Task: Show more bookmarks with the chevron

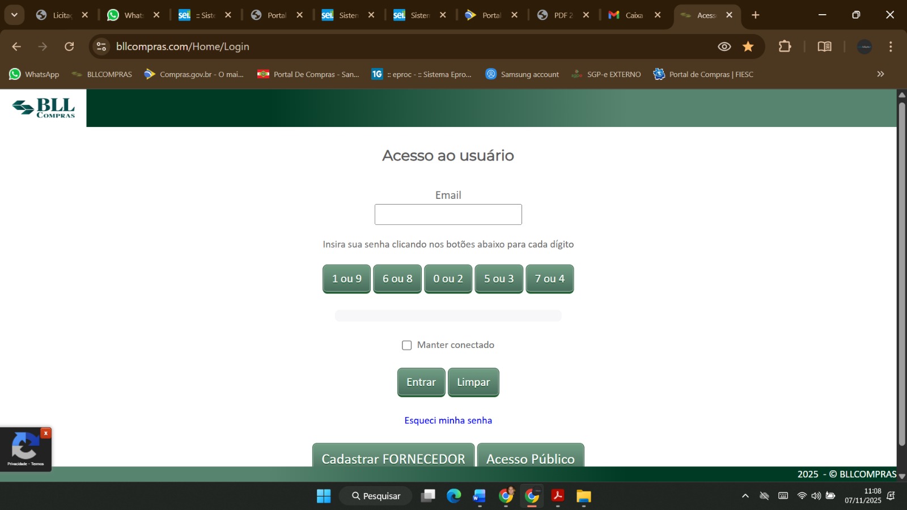Action: pos(880,74)
